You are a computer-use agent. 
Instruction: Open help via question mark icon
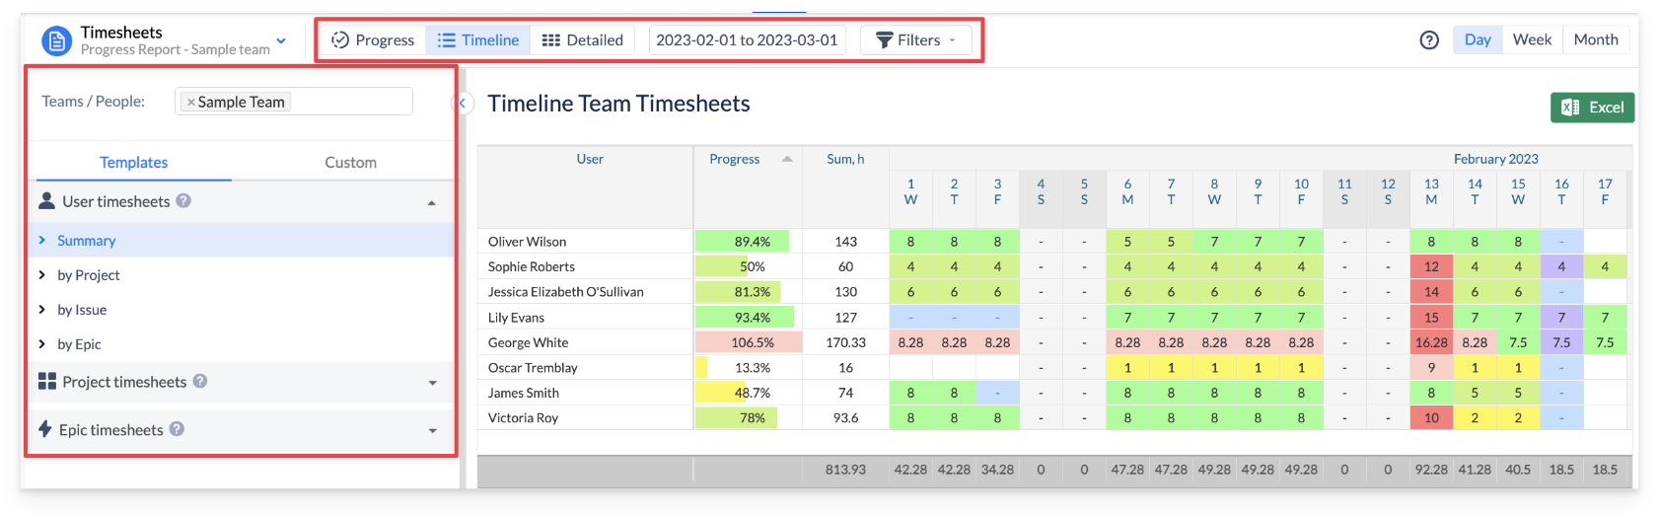(1428, 40)
